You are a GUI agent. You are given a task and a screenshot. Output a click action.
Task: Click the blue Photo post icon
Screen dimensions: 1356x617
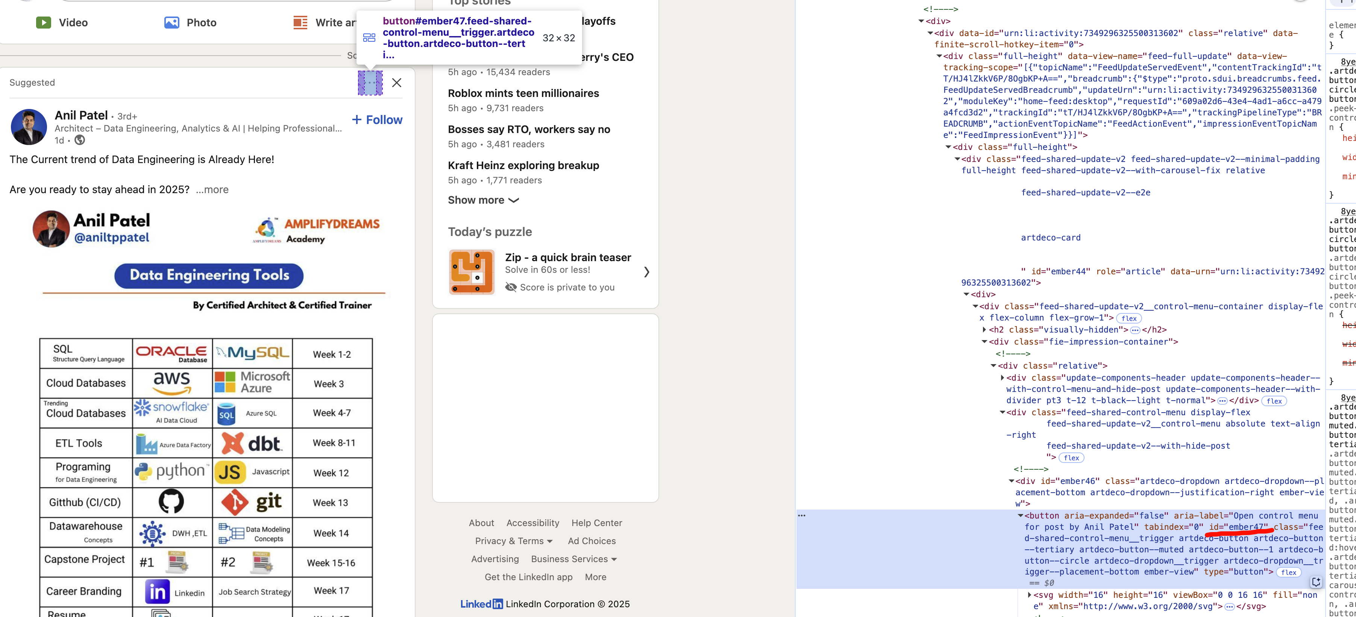point(171,23)
